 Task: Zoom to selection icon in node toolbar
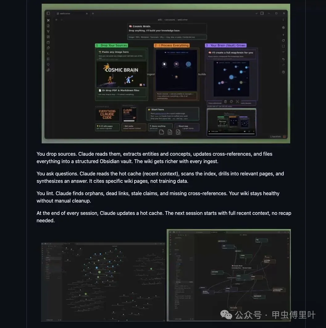point(237,102)
